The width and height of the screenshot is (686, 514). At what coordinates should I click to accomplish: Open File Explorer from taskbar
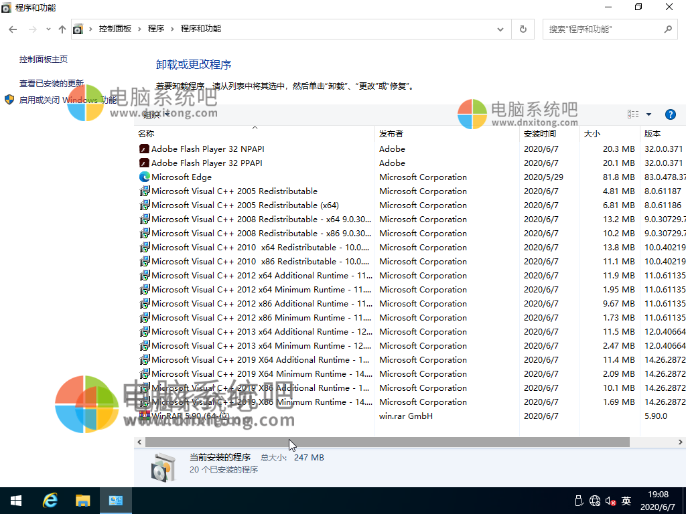click(83, 500)
